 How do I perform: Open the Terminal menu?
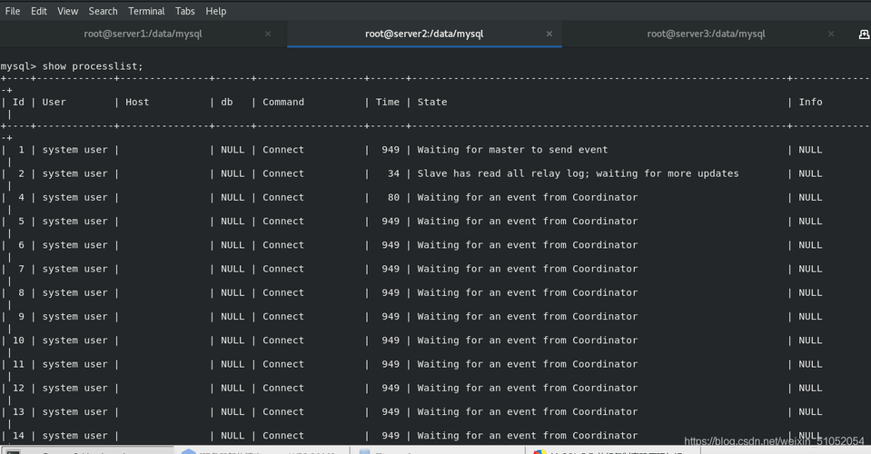coord(146,11)
